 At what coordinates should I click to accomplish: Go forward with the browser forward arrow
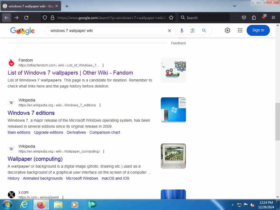pyautogui.click(x=16, y=18)
